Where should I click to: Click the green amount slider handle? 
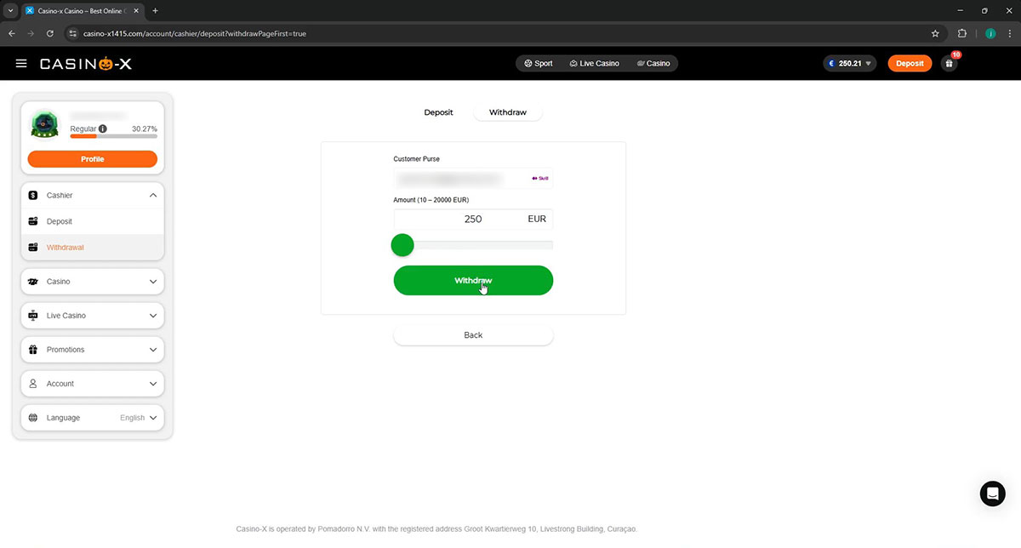coord(402,246)
